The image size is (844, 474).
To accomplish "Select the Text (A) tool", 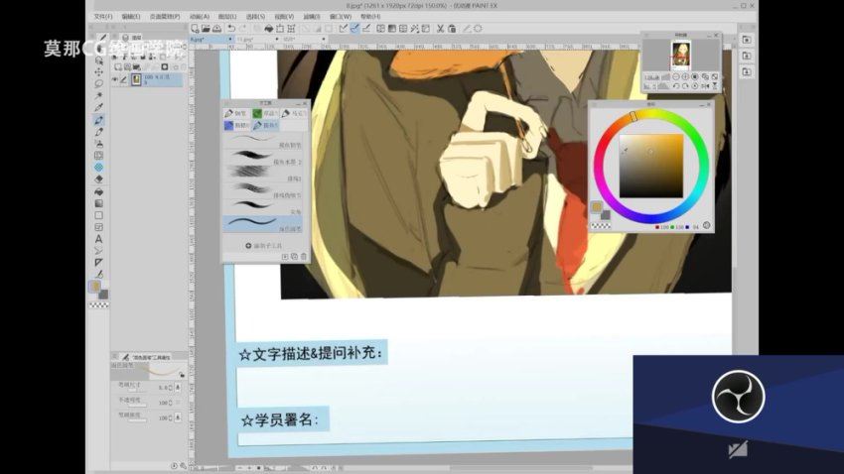I will pyautogui.click(x=98, y=239).
